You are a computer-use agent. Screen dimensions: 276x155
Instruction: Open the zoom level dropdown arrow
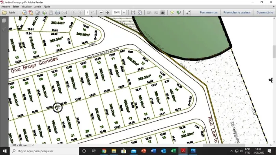click(x=124, y=13)
